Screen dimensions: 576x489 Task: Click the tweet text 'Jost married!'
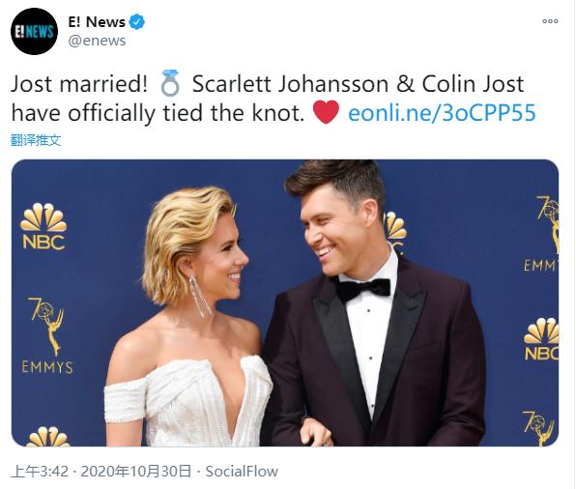[x=79, y=84]
